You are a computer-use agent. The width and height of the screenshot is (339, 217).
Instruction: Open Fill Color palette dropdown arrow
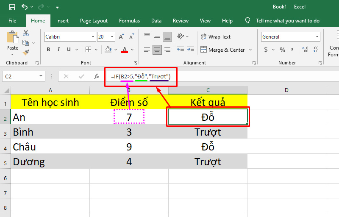pyautogui.click(x=116, y=50)
